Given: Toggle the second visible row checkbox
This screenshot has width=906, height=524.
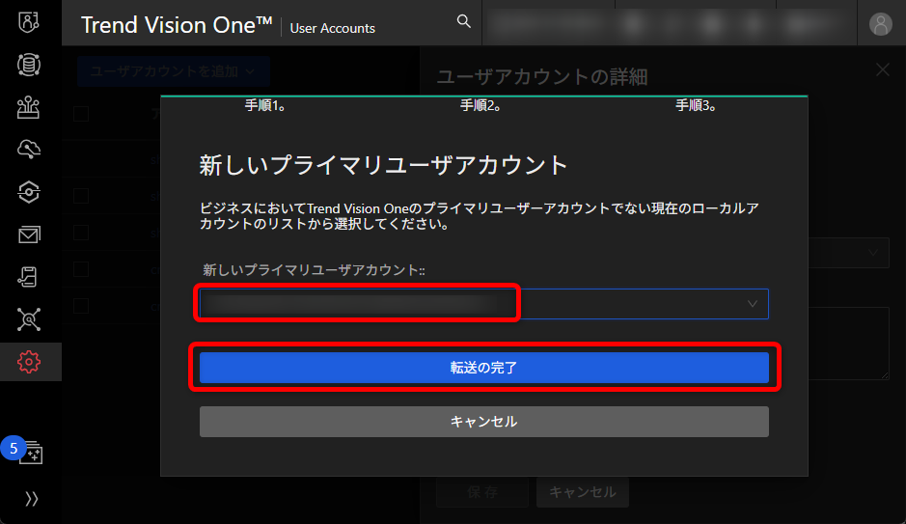Looking at the screenshot, I should click(x=81, y=196).
